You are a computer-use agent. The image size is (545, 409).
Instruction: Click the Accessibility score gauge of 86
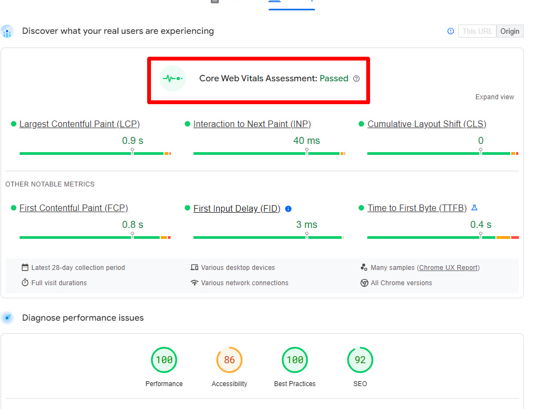(229, 360)
